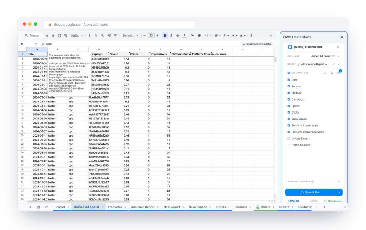Screen dimensions: 366x230
Task: Edit the eCommerce Report name pencil
Action: click(x=334, y=64)
